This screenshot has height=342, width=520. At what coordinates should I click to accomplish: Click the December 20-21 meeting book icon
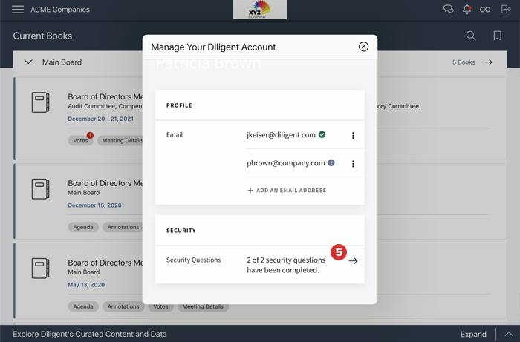41,102
